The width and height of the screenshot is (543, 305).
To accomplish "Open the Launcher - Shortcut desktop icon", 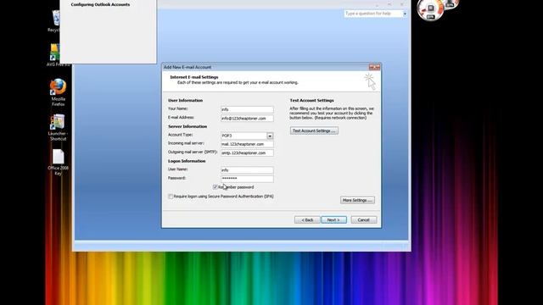I will [58, 127].
